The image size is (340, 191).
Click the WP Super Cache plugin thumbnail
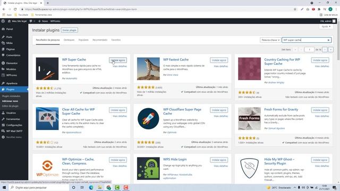point(47,68)
